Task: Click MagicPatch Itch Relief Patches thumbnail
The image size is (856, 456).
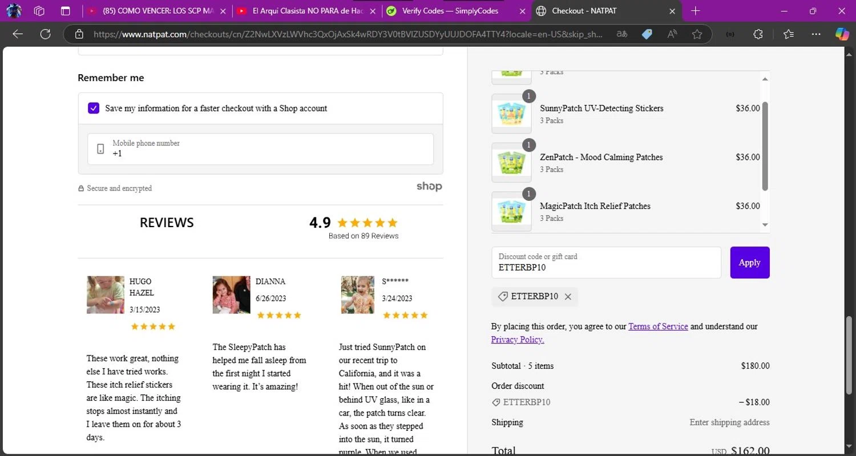Action: tap(511, 211)
